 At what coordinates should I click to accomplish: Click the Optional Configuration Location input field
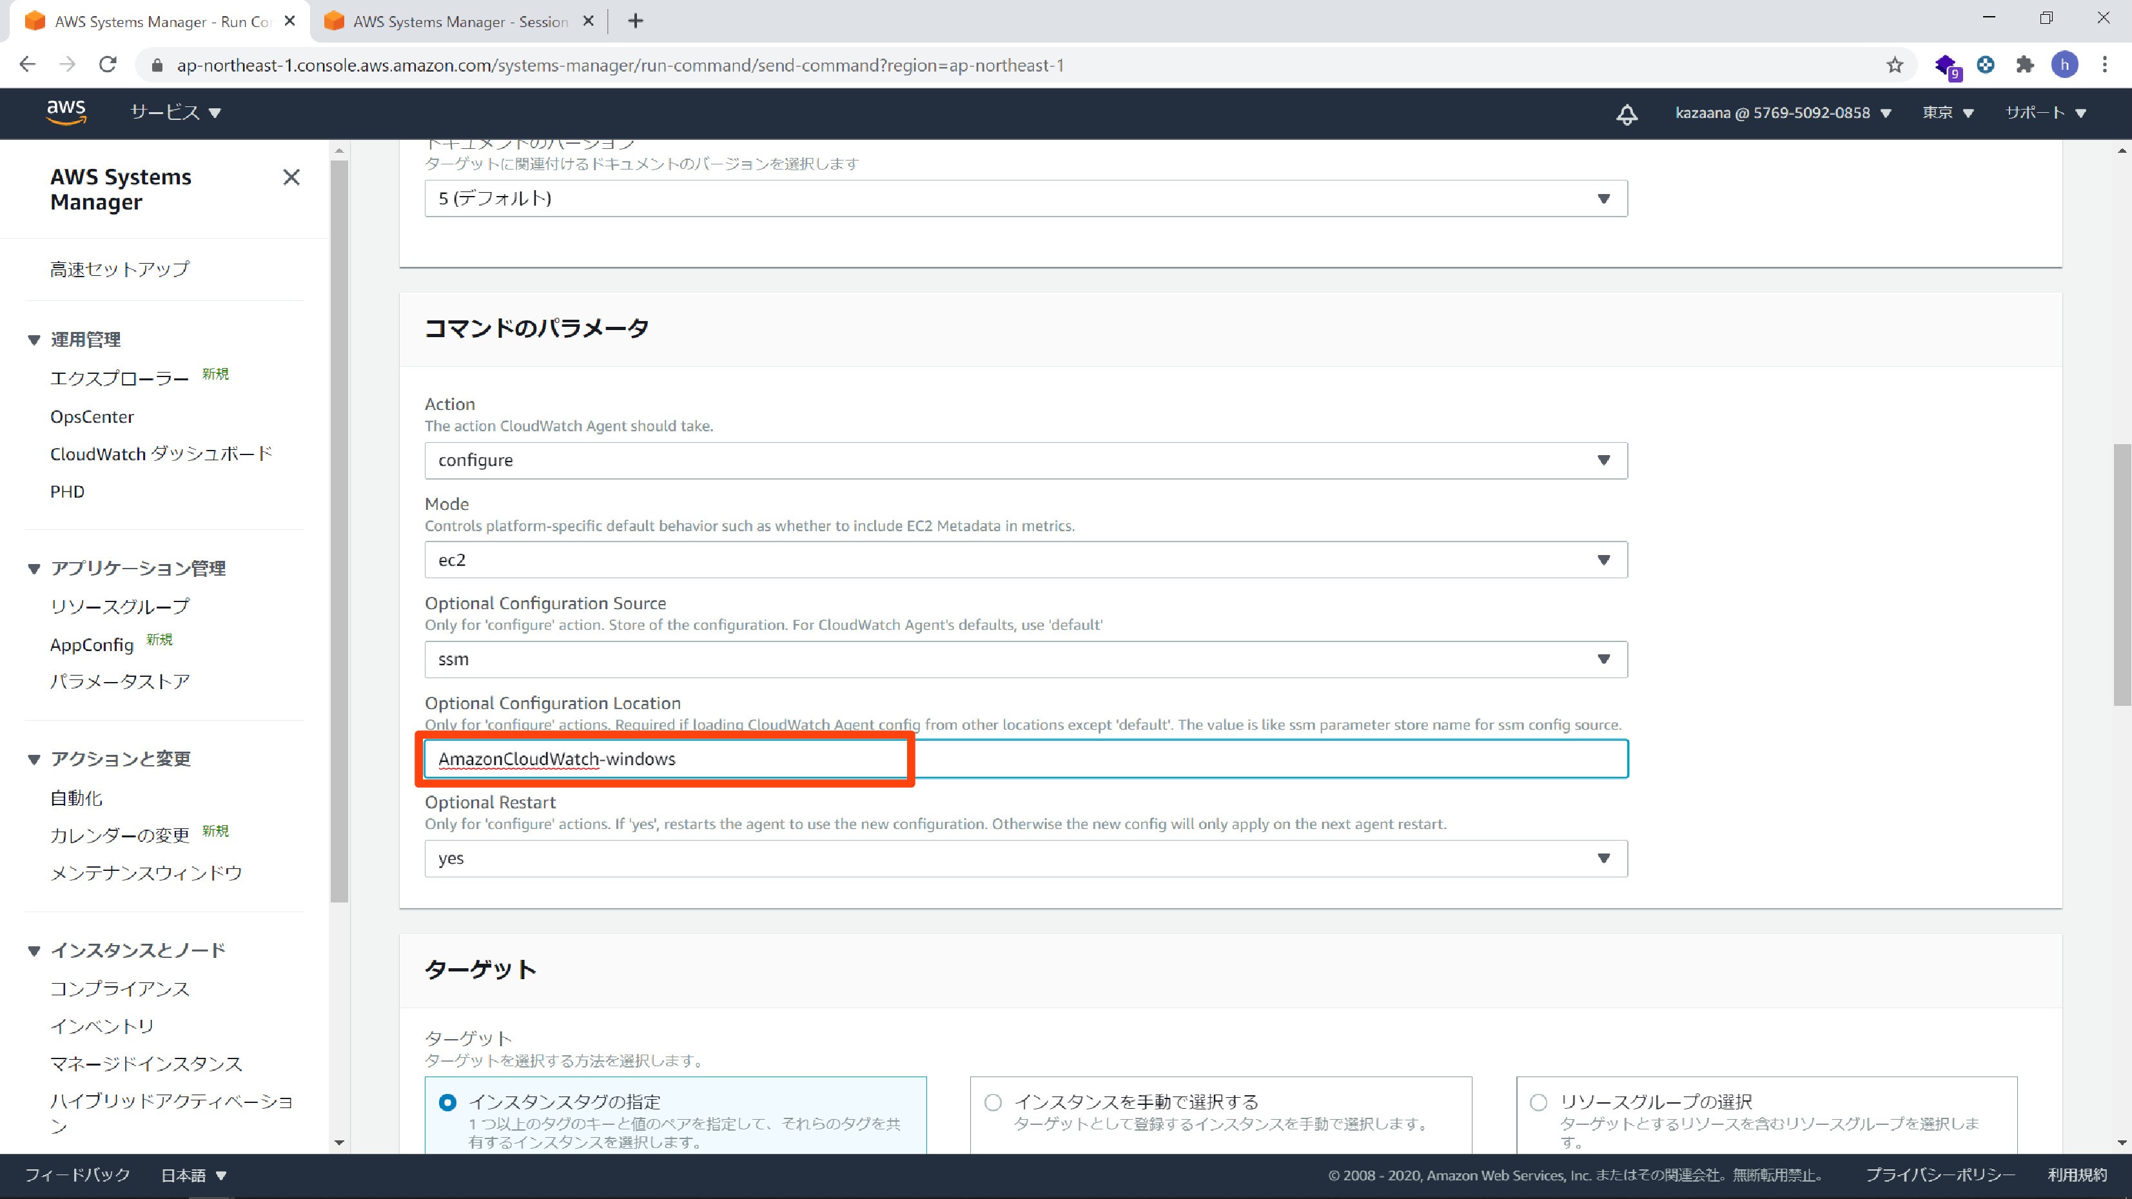[1026, 759]
